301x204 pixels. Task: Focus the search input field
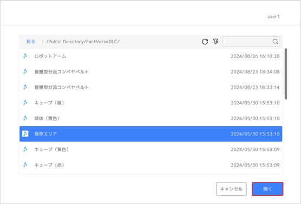(x=247, y=42)
